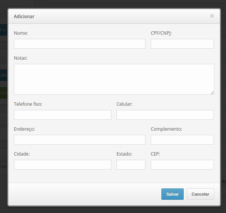Click the Celular input box
The image size is (226, 213).
[x=165, y=115]
